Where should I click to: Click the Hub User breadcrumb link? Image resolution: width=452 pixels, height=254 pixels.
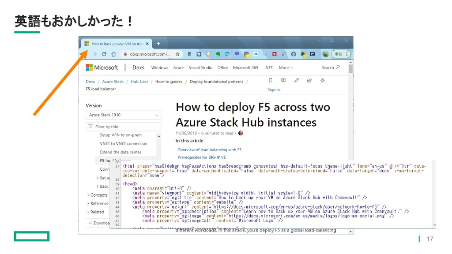tap(139, 82)
